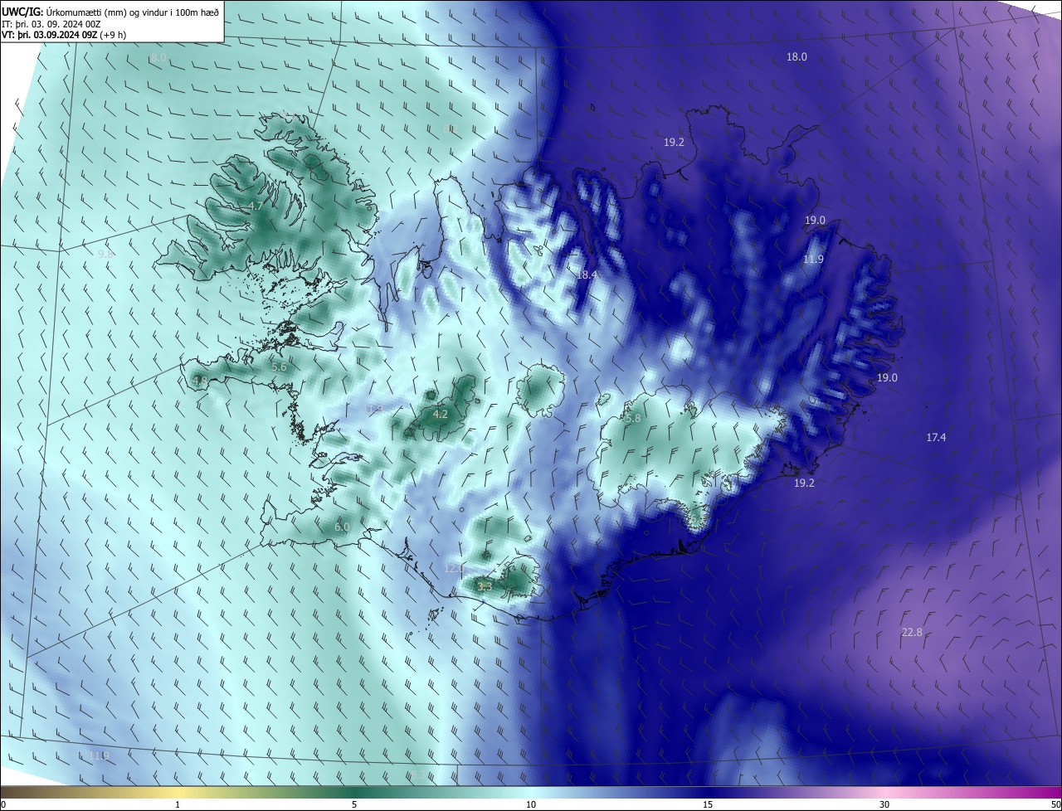Click the '15' tick label on the color scale
The height and width of the screenshot is (811, 1062).
click(x=708, y=804)
